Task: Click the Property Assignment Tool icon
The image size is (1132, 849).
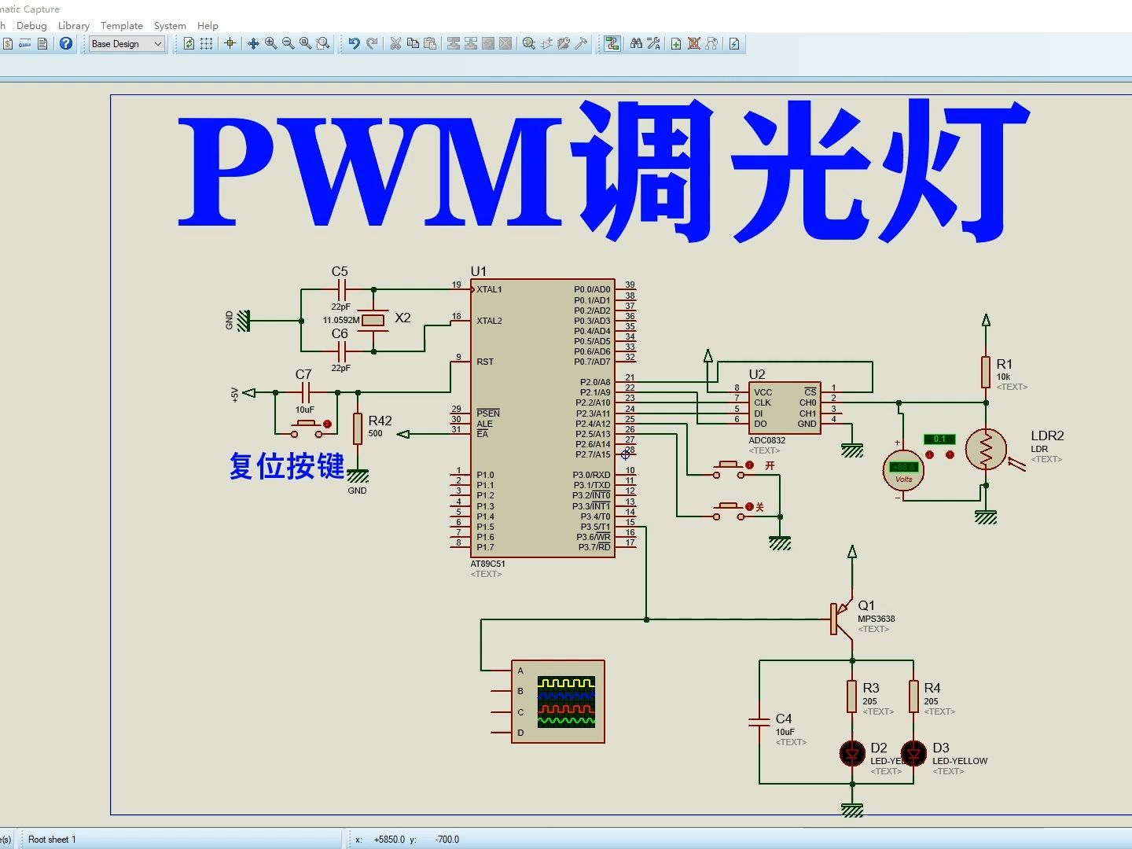Action: (653, 44)
